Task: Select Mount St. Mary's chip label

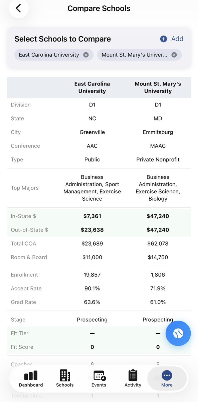Action: (135, 55)
